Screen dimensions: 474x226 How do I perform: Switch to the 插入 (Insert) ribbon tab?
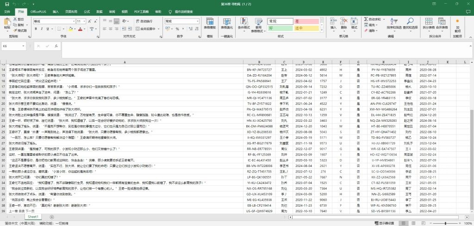pyautogui.click(x=56, y=11)
